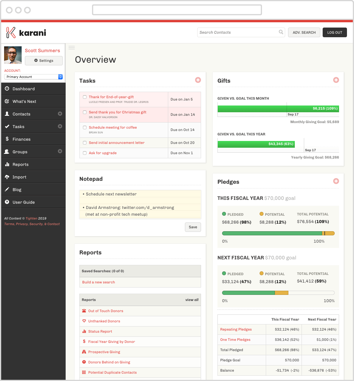Go to the Blog from the sidebar menu
Screen dimensions: 354x381
[17, 189]
